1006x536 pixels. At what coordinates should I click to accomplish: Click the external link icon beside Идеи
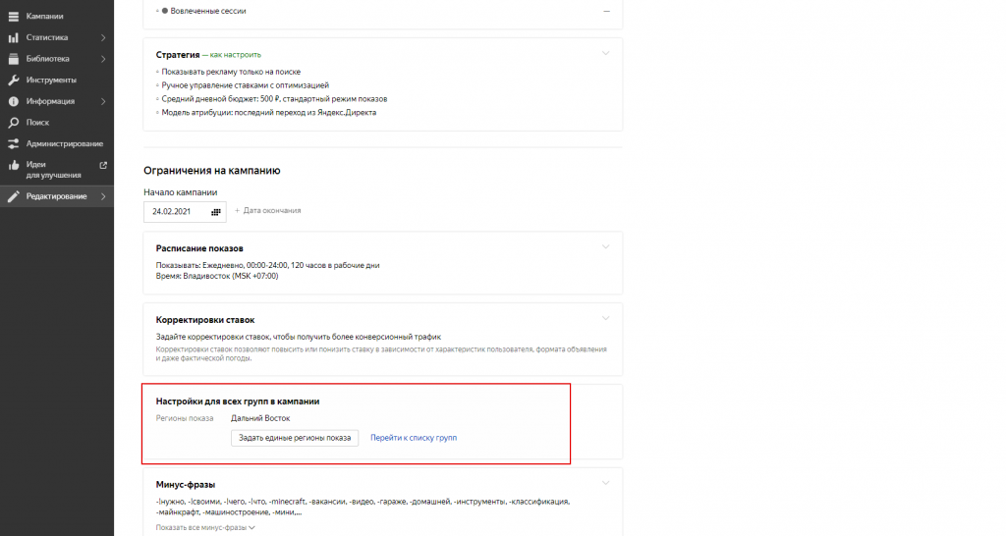click(103, 165)
